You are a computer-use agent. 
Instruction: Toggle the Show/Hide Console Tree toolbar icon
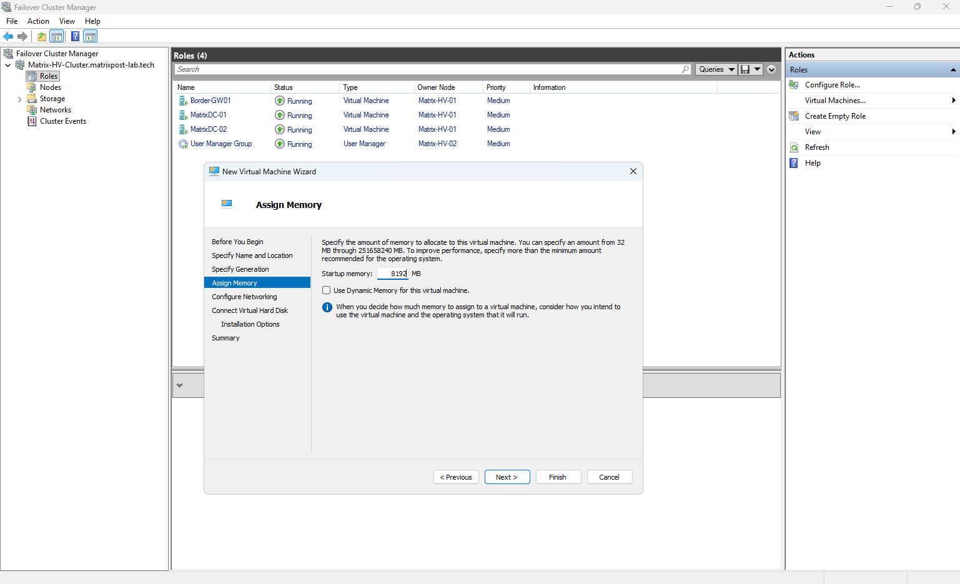[x=57, y=36]
